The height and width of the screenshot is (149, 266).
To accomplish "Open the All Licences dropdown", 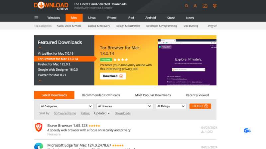I will 124,106.
